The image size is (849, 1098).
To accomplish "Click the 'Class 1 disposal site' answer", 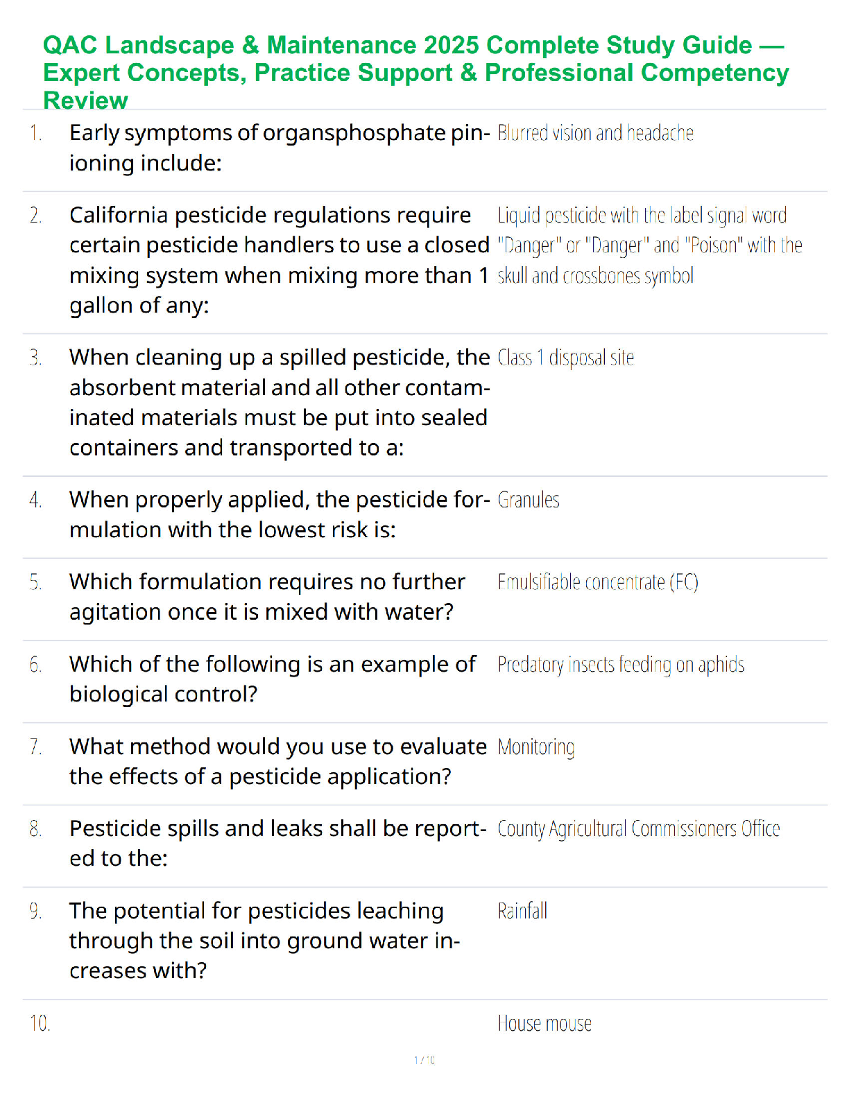I will tap(566, 358).
